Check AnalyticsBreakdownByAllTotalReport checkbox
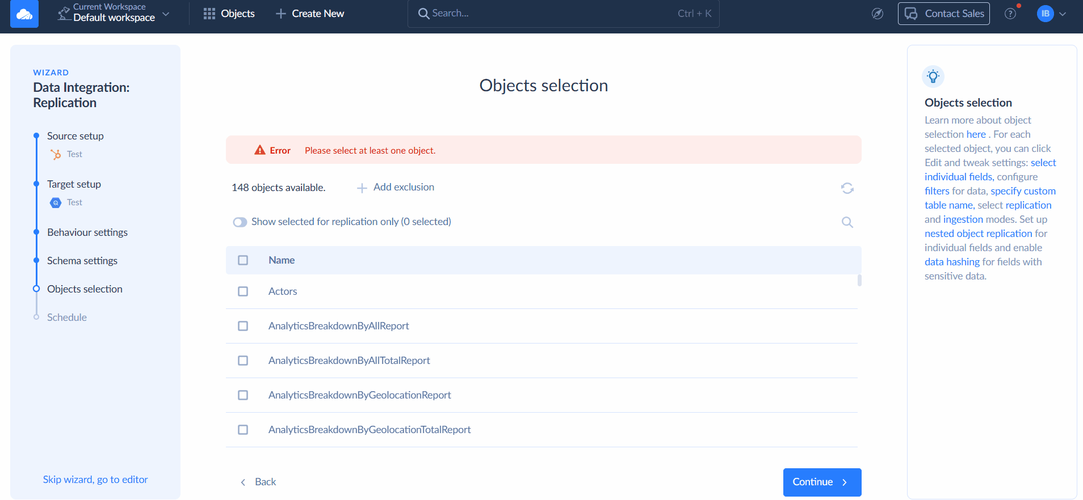The width and height of the screenshot is (1083, 500). point(243,361)
